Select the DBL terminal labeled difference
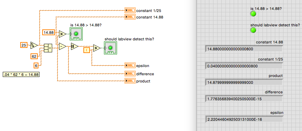Viewport: 302px width, 131px height. (130, 74)
